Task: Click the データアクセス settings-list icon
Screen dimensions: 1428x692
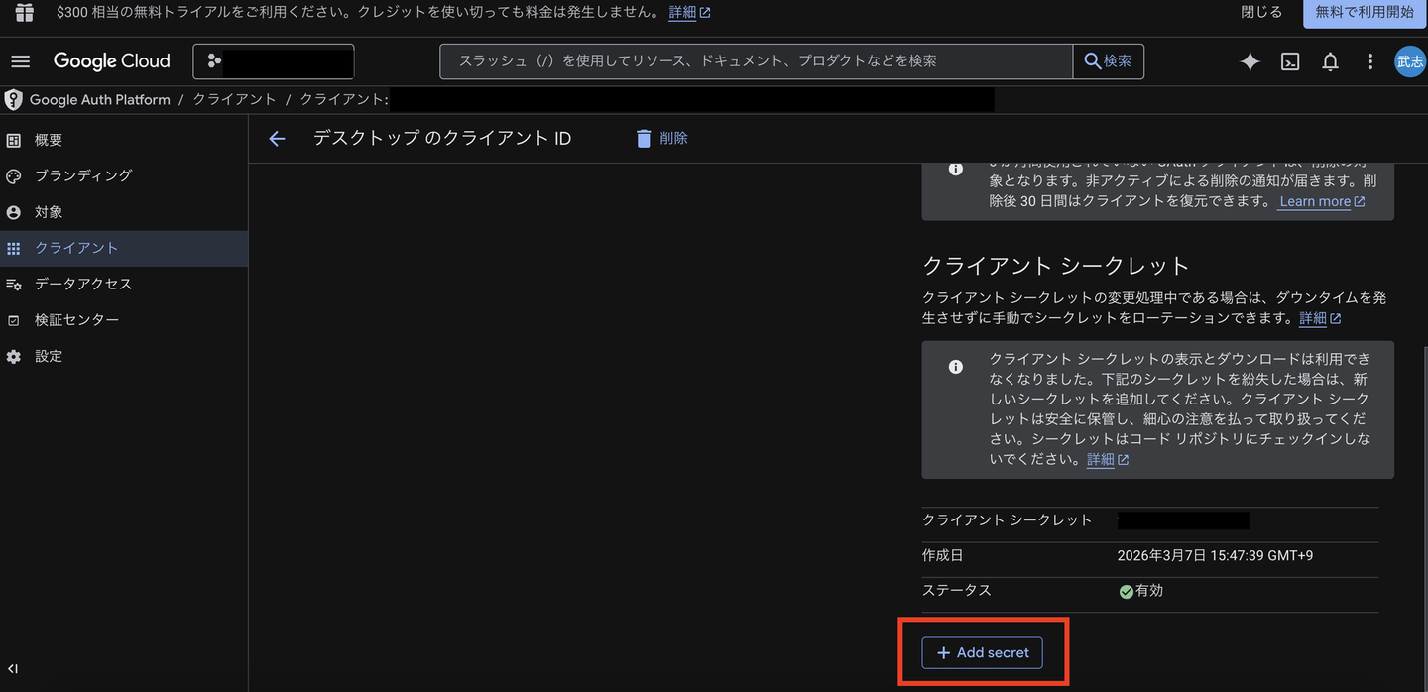Action: [x=13, y=285]
